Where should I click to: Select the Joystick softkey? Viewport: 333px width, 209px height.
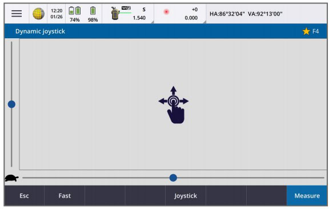186,196
